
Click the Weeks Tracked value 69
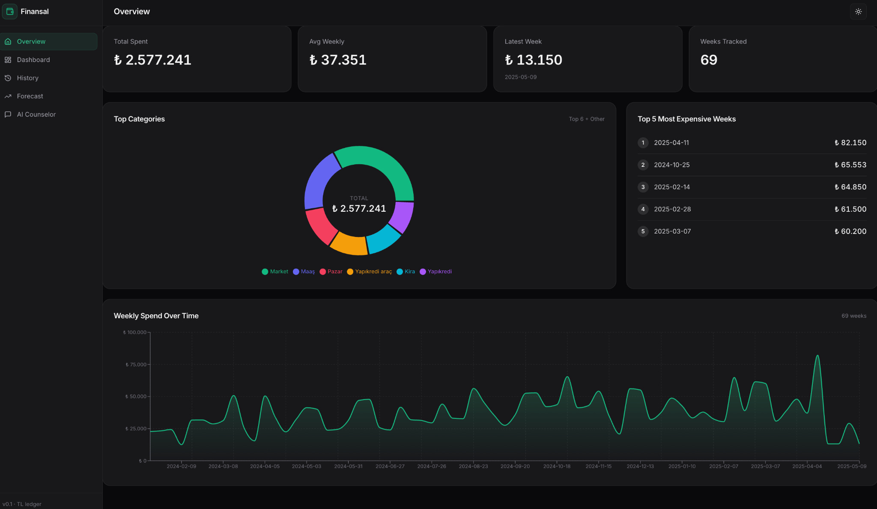coord(709,60)
